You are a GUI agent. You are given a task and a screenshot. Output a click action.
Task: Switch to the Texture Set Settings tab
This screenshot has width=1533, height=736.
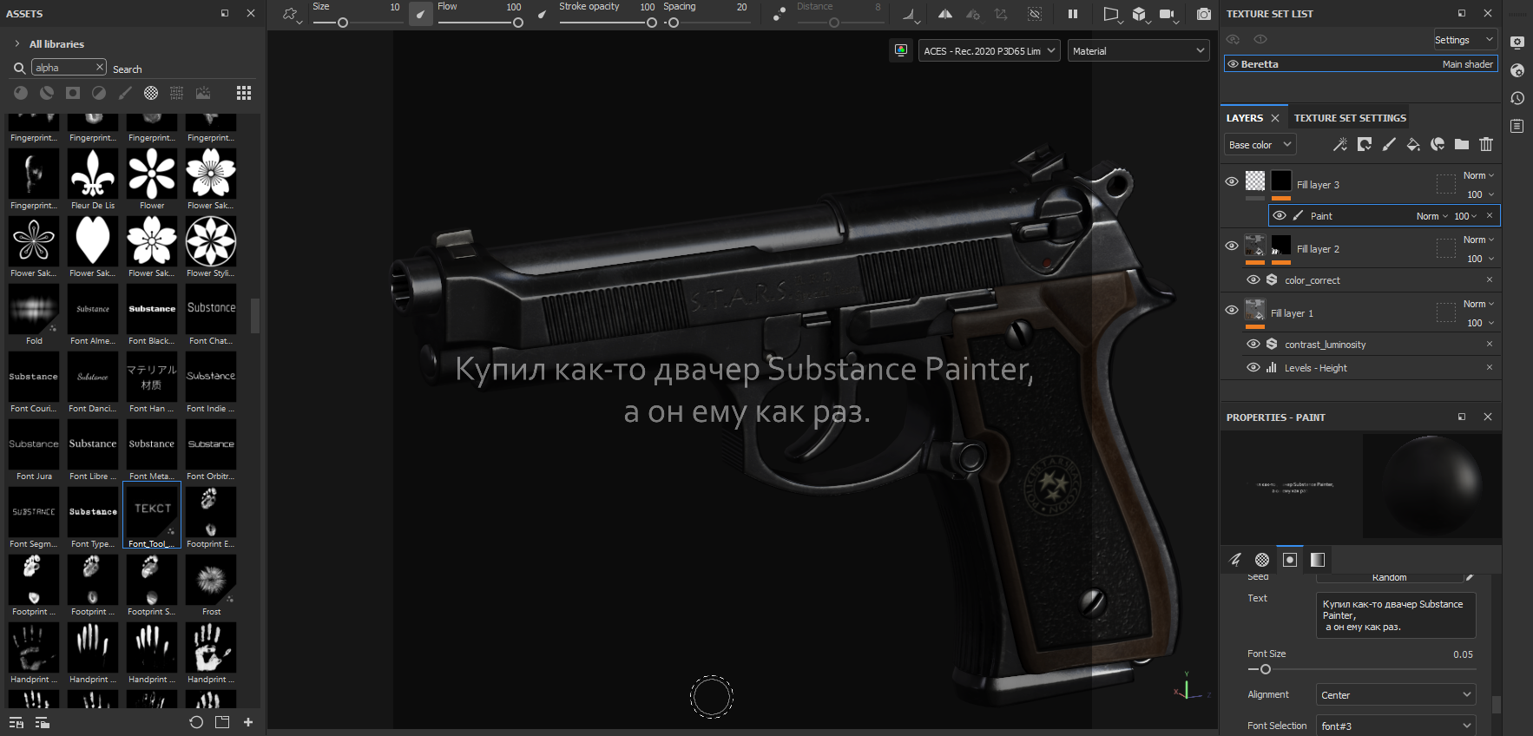pyautogui.click(x=1350, y=118)
